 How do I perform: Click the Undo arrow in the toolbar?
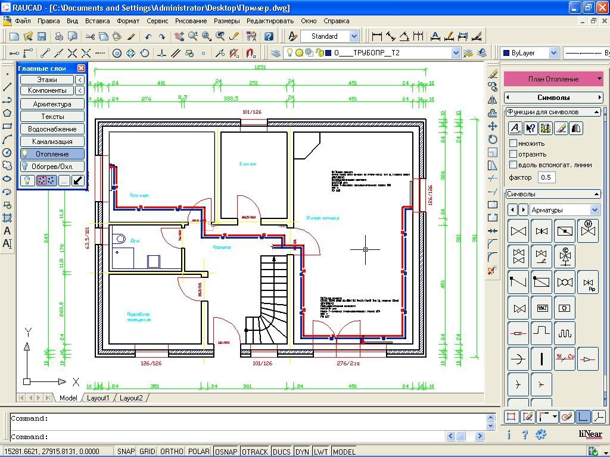(x=148, y=36)
